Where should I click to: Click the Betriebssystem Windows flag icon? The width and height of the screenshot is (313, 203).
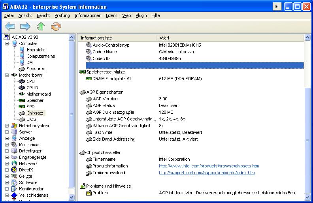pos(14,126)
